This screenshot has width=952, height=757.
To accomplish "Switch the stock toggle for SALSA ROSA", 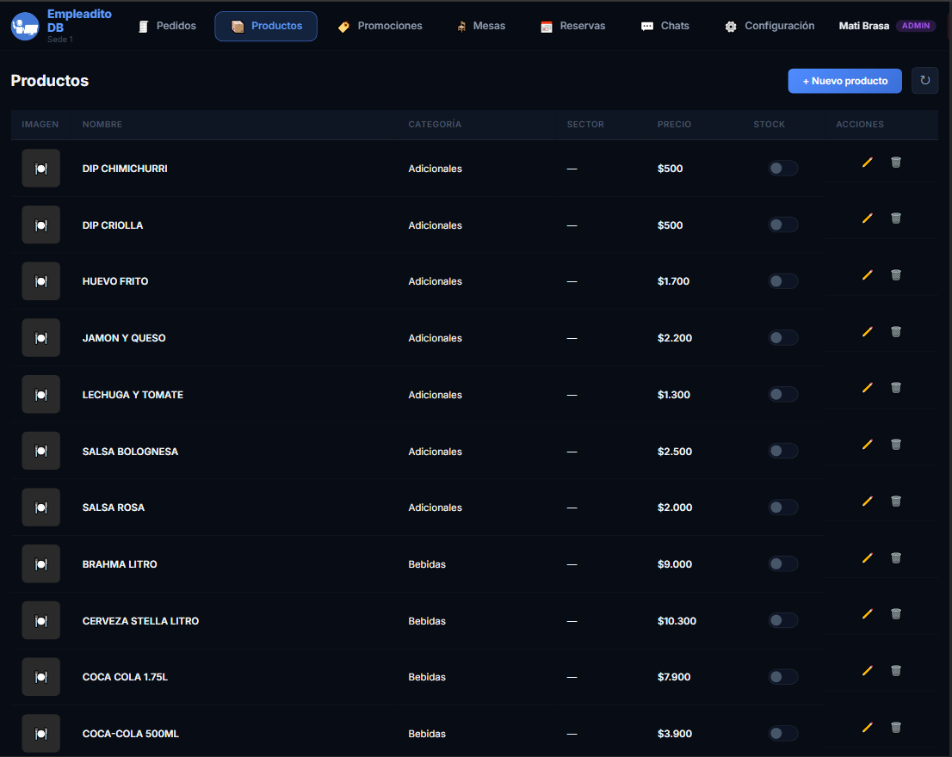I will coord(782,508).
